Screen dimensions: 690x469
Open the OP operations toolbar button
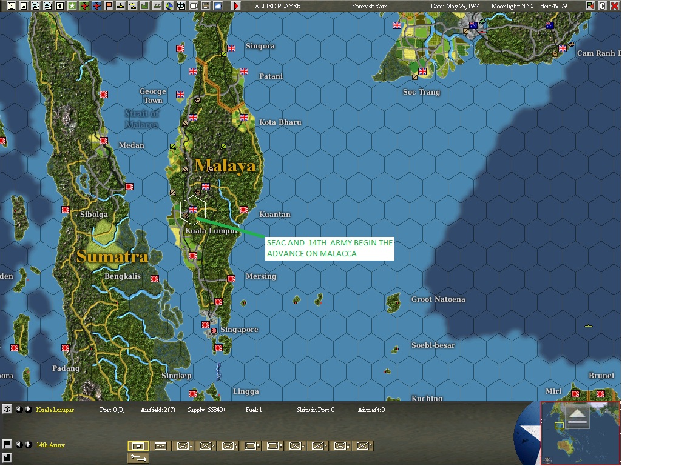(193, 5)
